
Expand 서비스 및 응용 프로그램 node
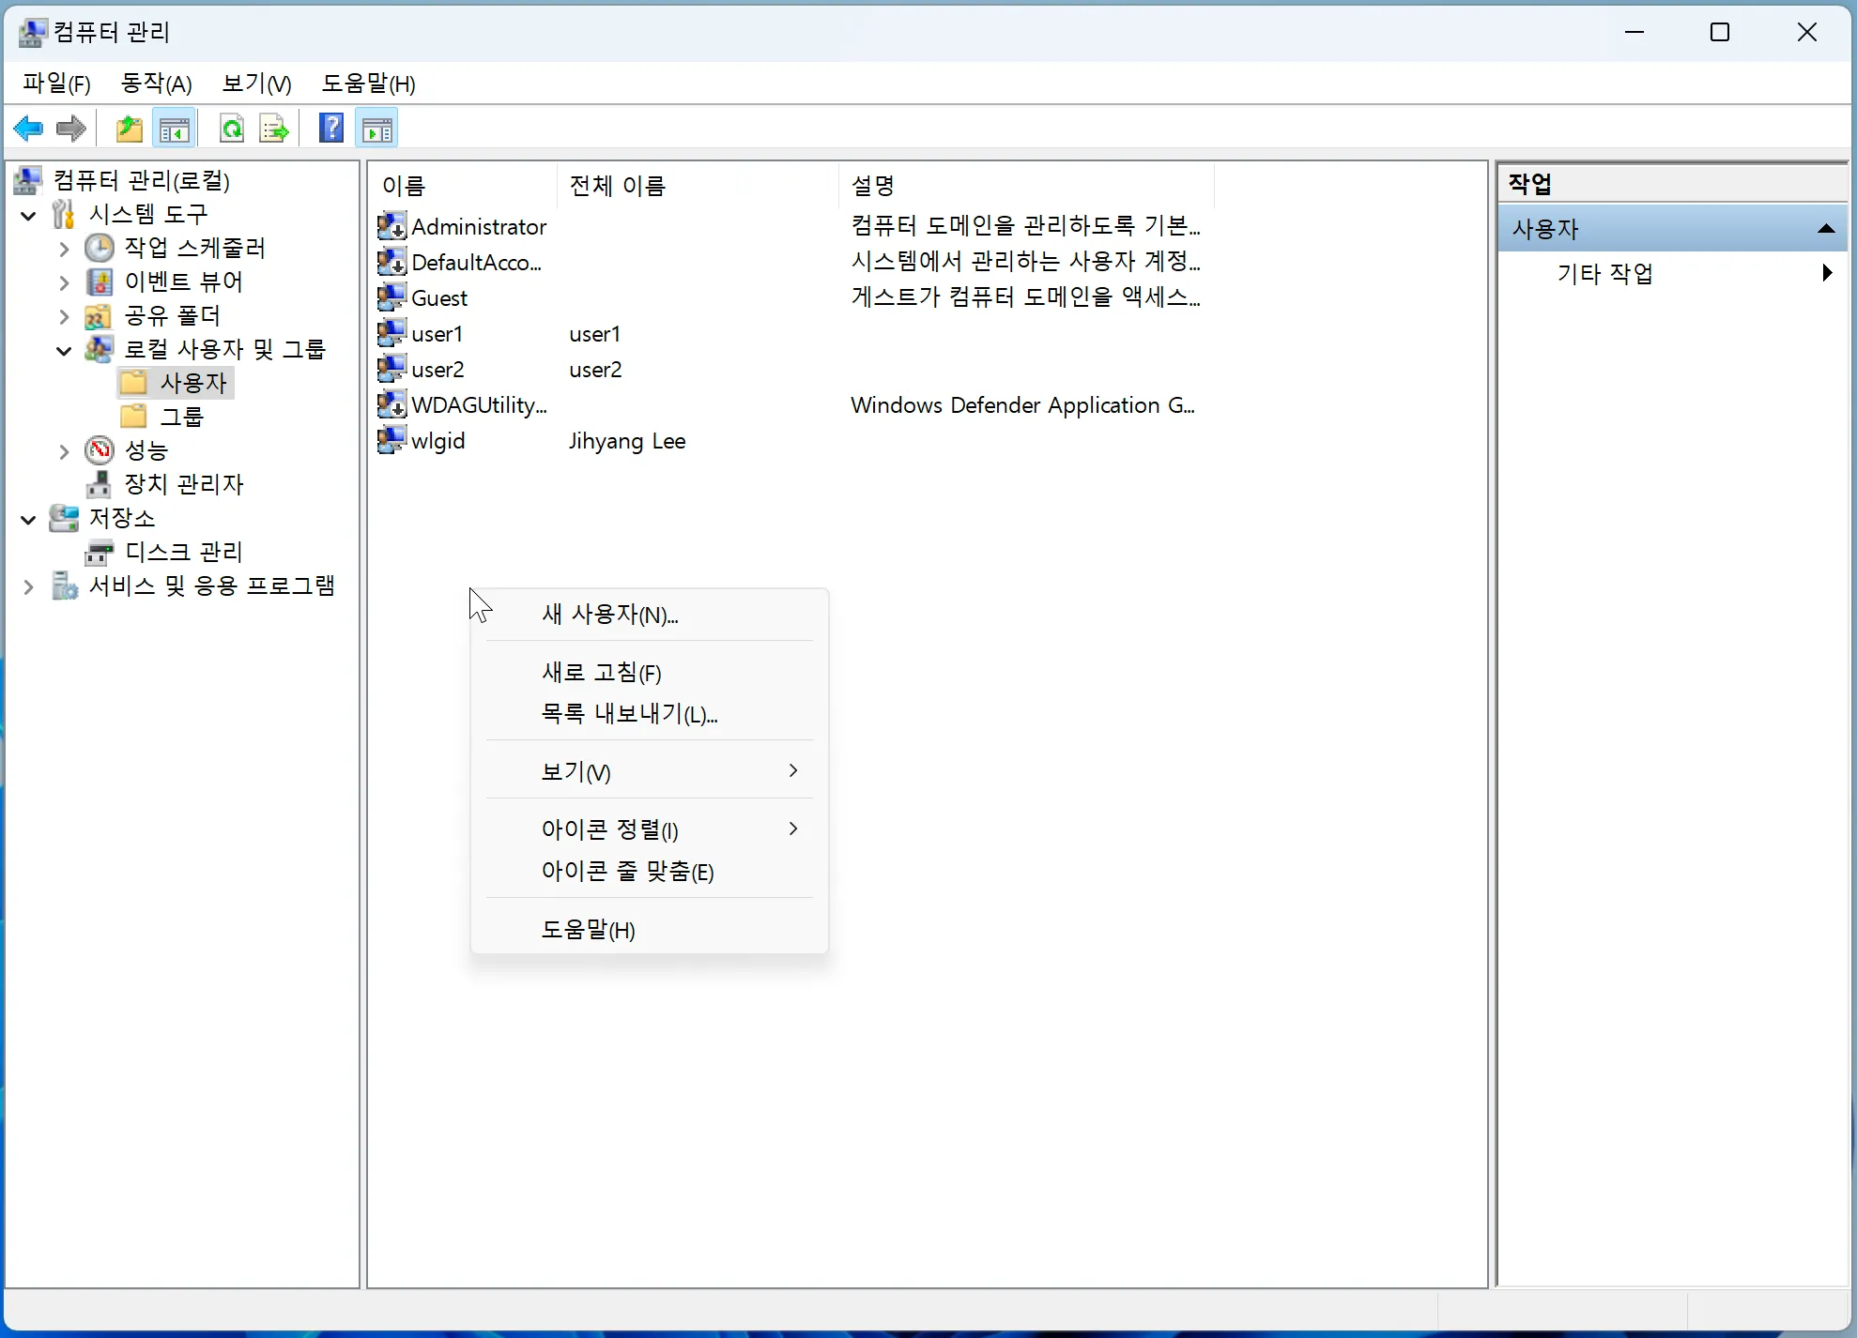click(28, 586)
